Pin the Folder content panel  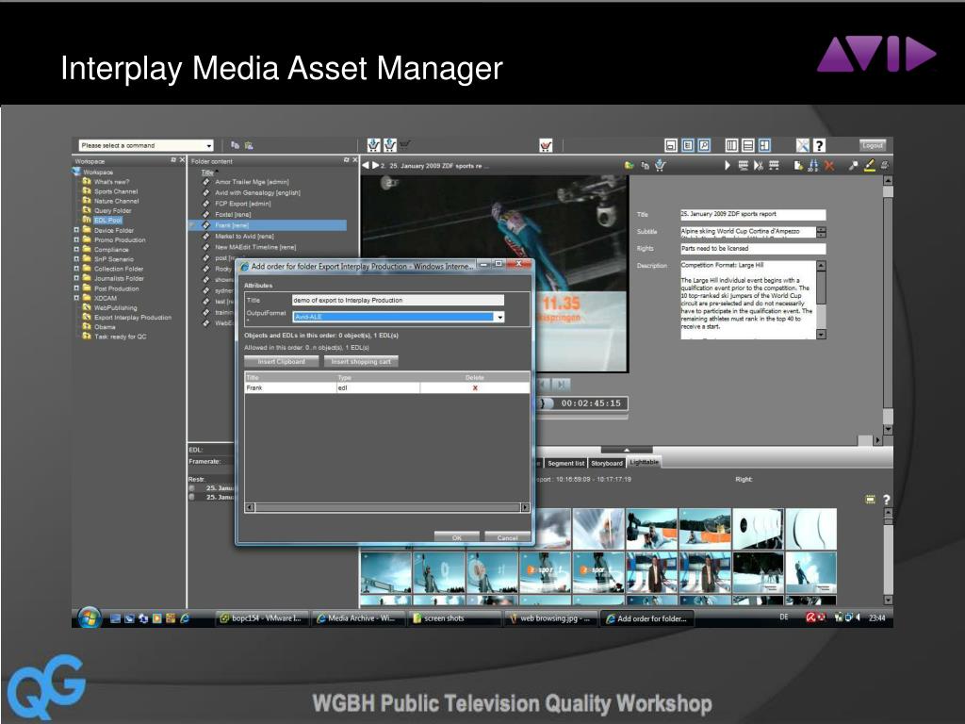pos(346,160)
